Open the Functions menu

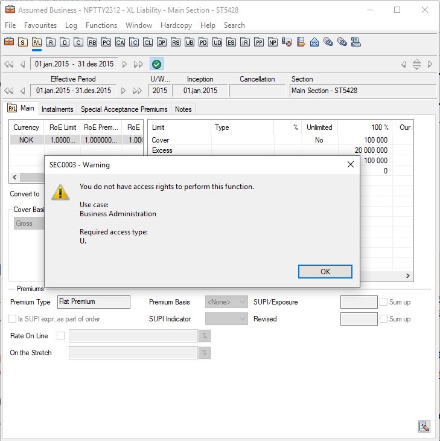tap(101, 25)
